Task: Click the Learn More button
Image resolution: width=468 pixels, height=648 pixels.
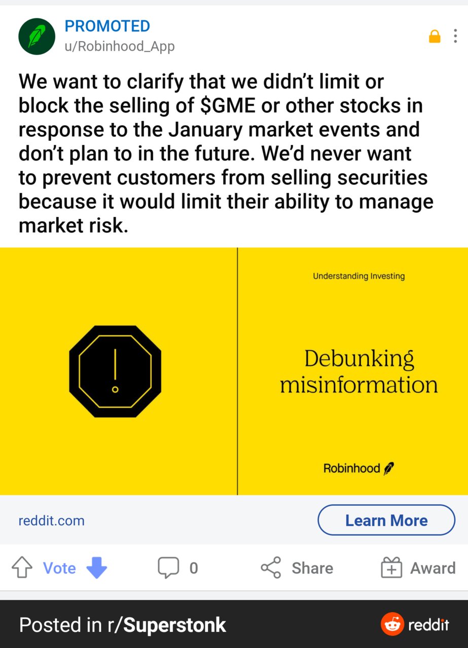Action: (x=386, y=520)
